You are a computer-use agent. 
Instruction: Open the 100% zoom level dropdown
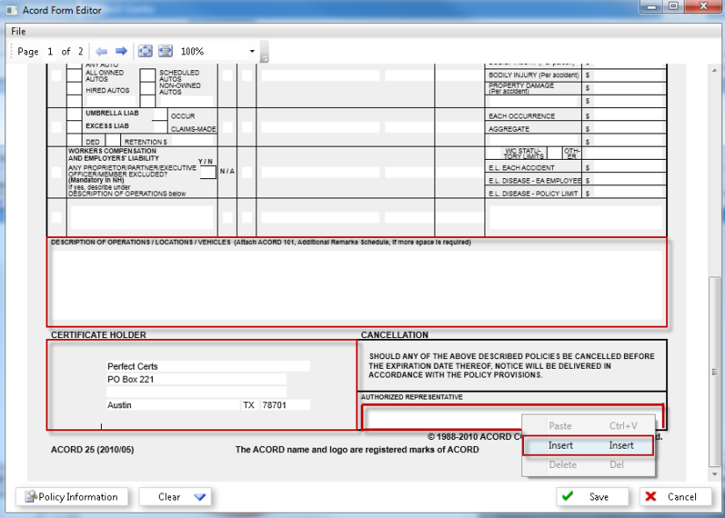point(253,52)
